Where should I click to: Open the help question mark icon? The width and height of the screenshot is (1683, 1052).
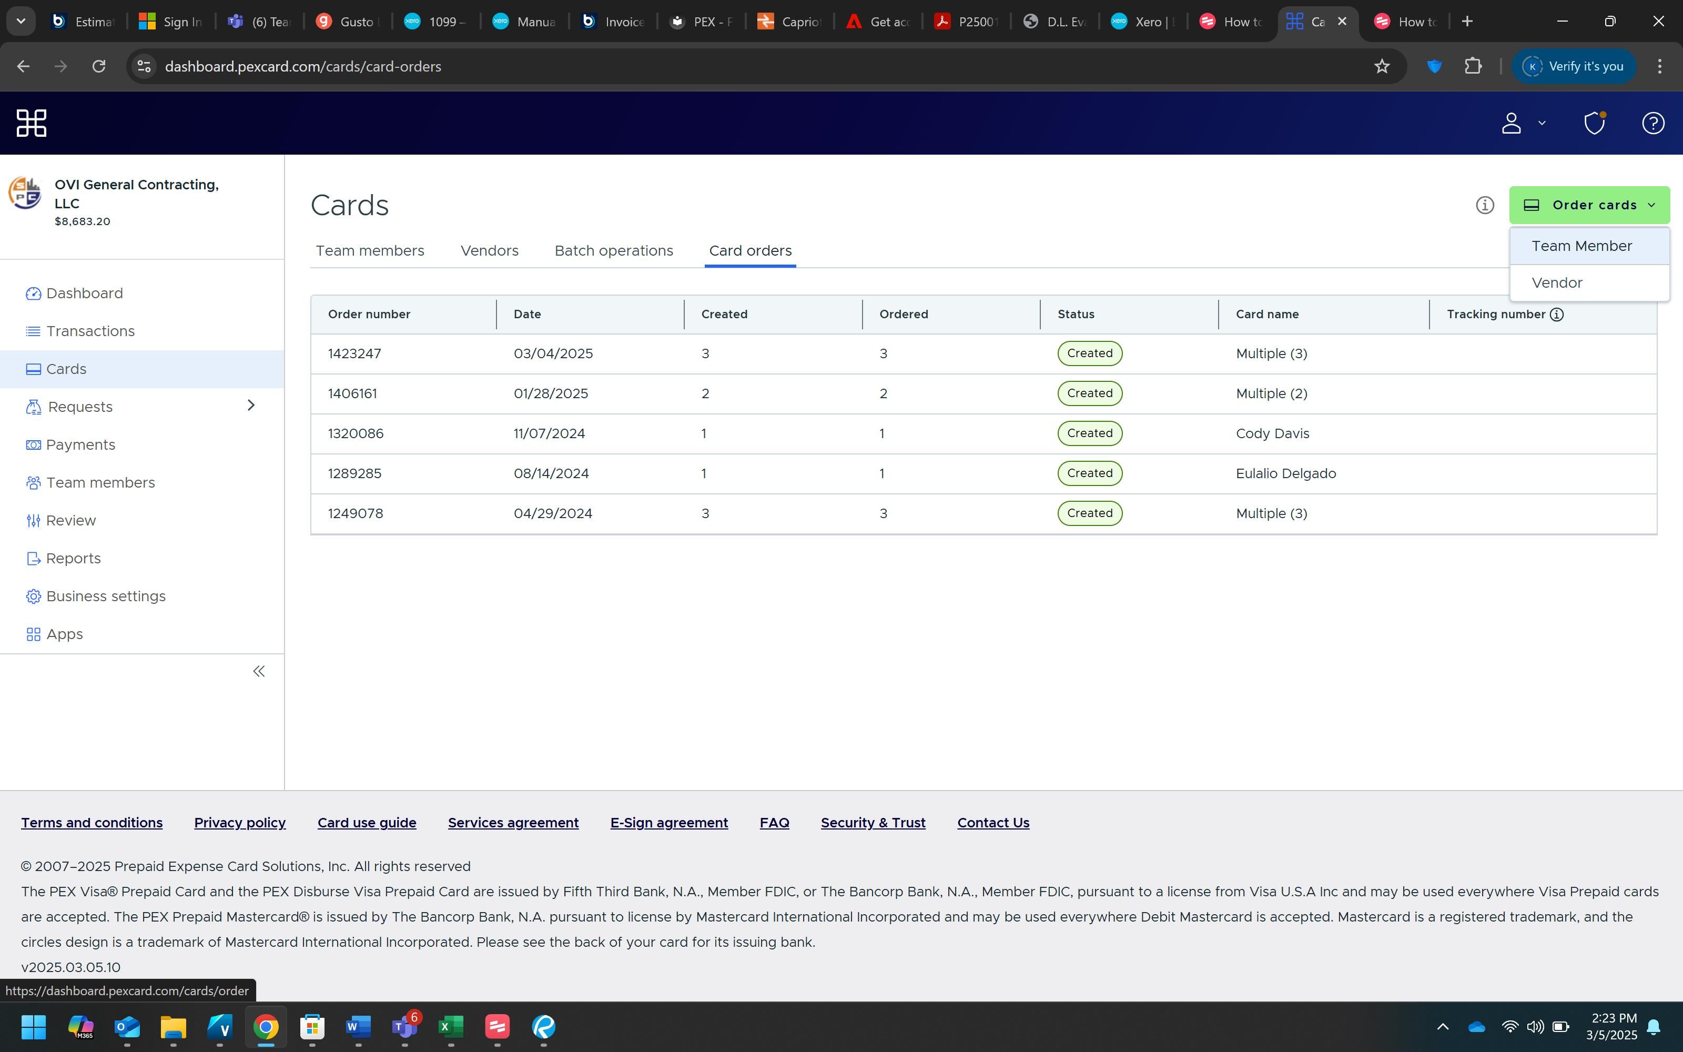click(x=1652, y=123)
